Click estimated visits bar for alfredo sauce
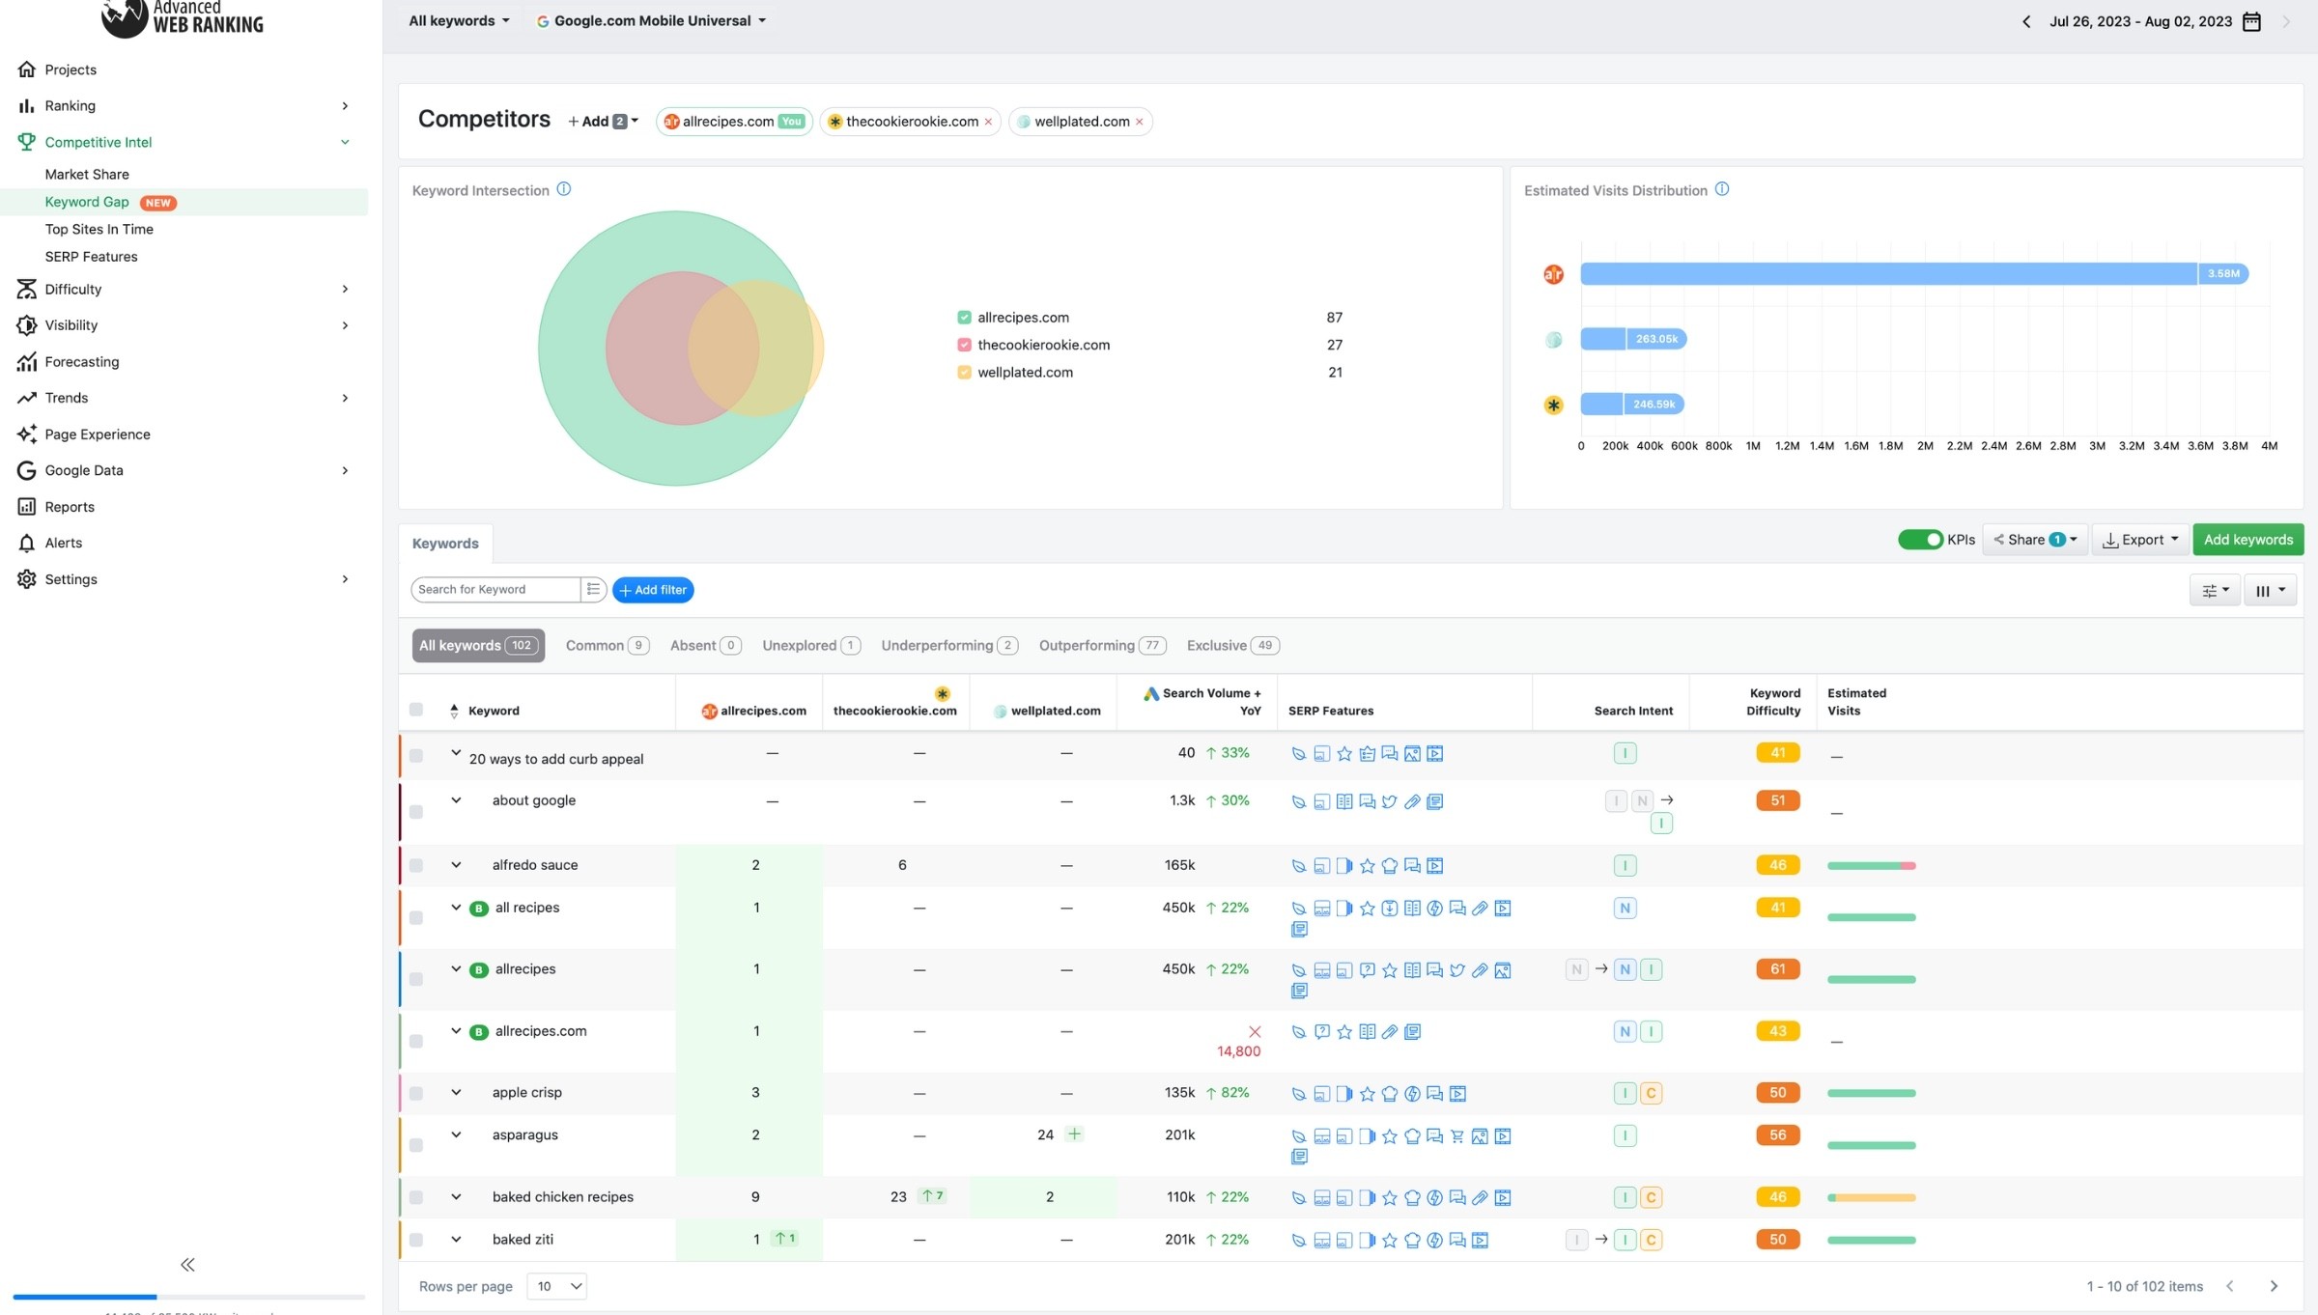 (1871, 866)
